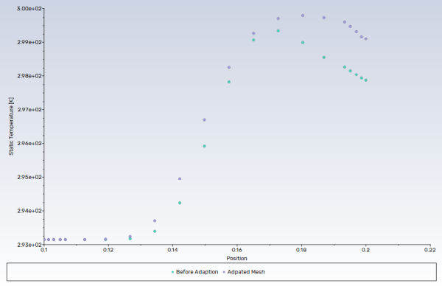Select the 2.95e+02 y-axis tick label
The width and height of the screenshot is (442, 286).
point(29,177)
